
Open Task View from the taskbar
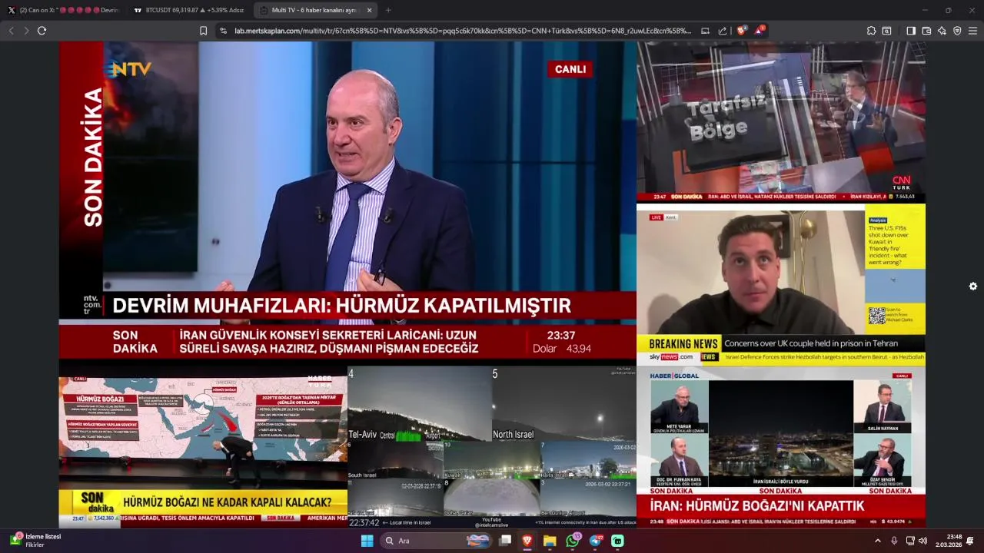coord(505,541)
